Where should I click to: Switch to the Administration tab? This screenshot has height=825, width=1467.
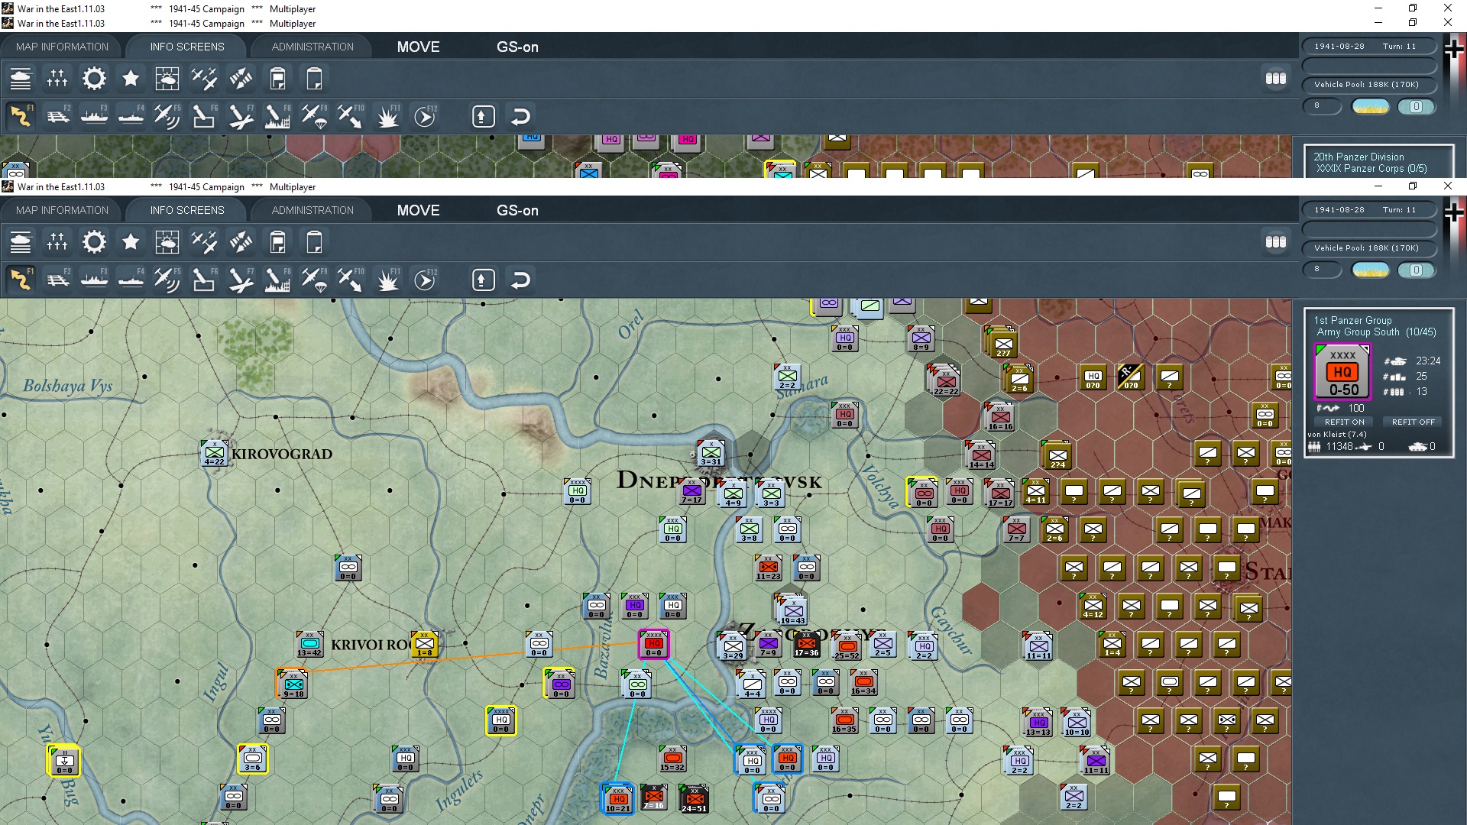click(313, 210)
